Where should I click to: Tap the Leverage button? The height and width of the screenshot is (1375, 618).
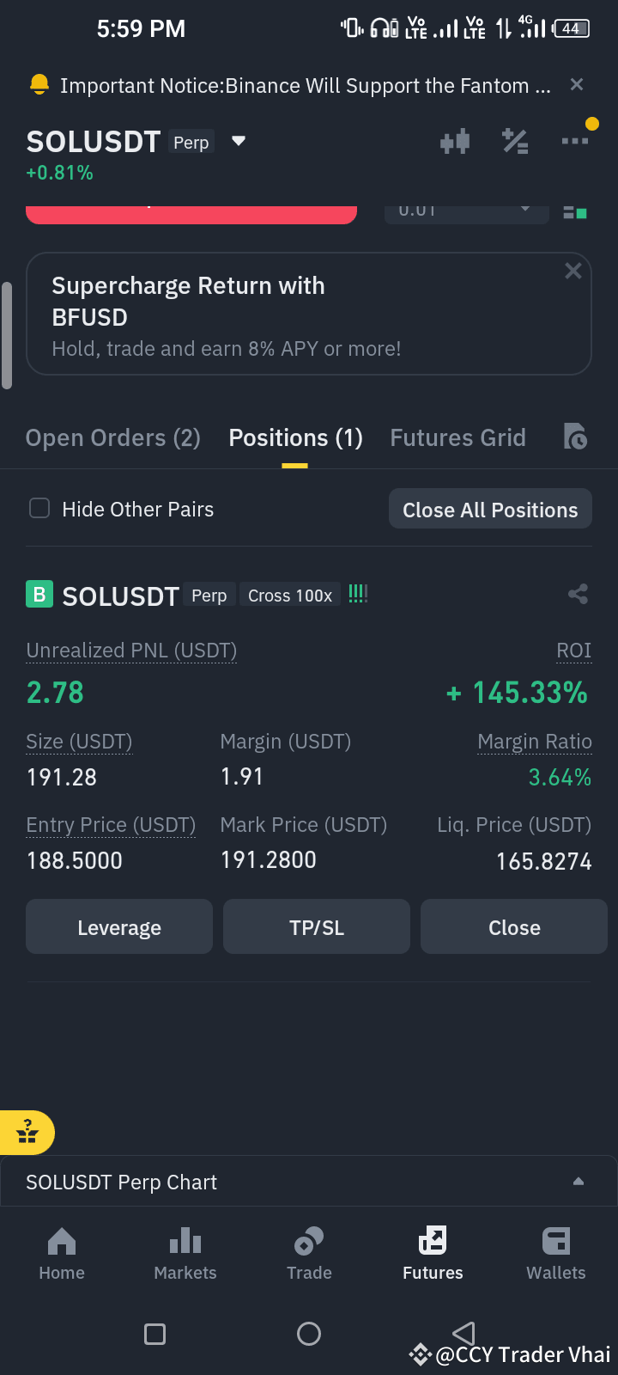[x=119, y=927]
